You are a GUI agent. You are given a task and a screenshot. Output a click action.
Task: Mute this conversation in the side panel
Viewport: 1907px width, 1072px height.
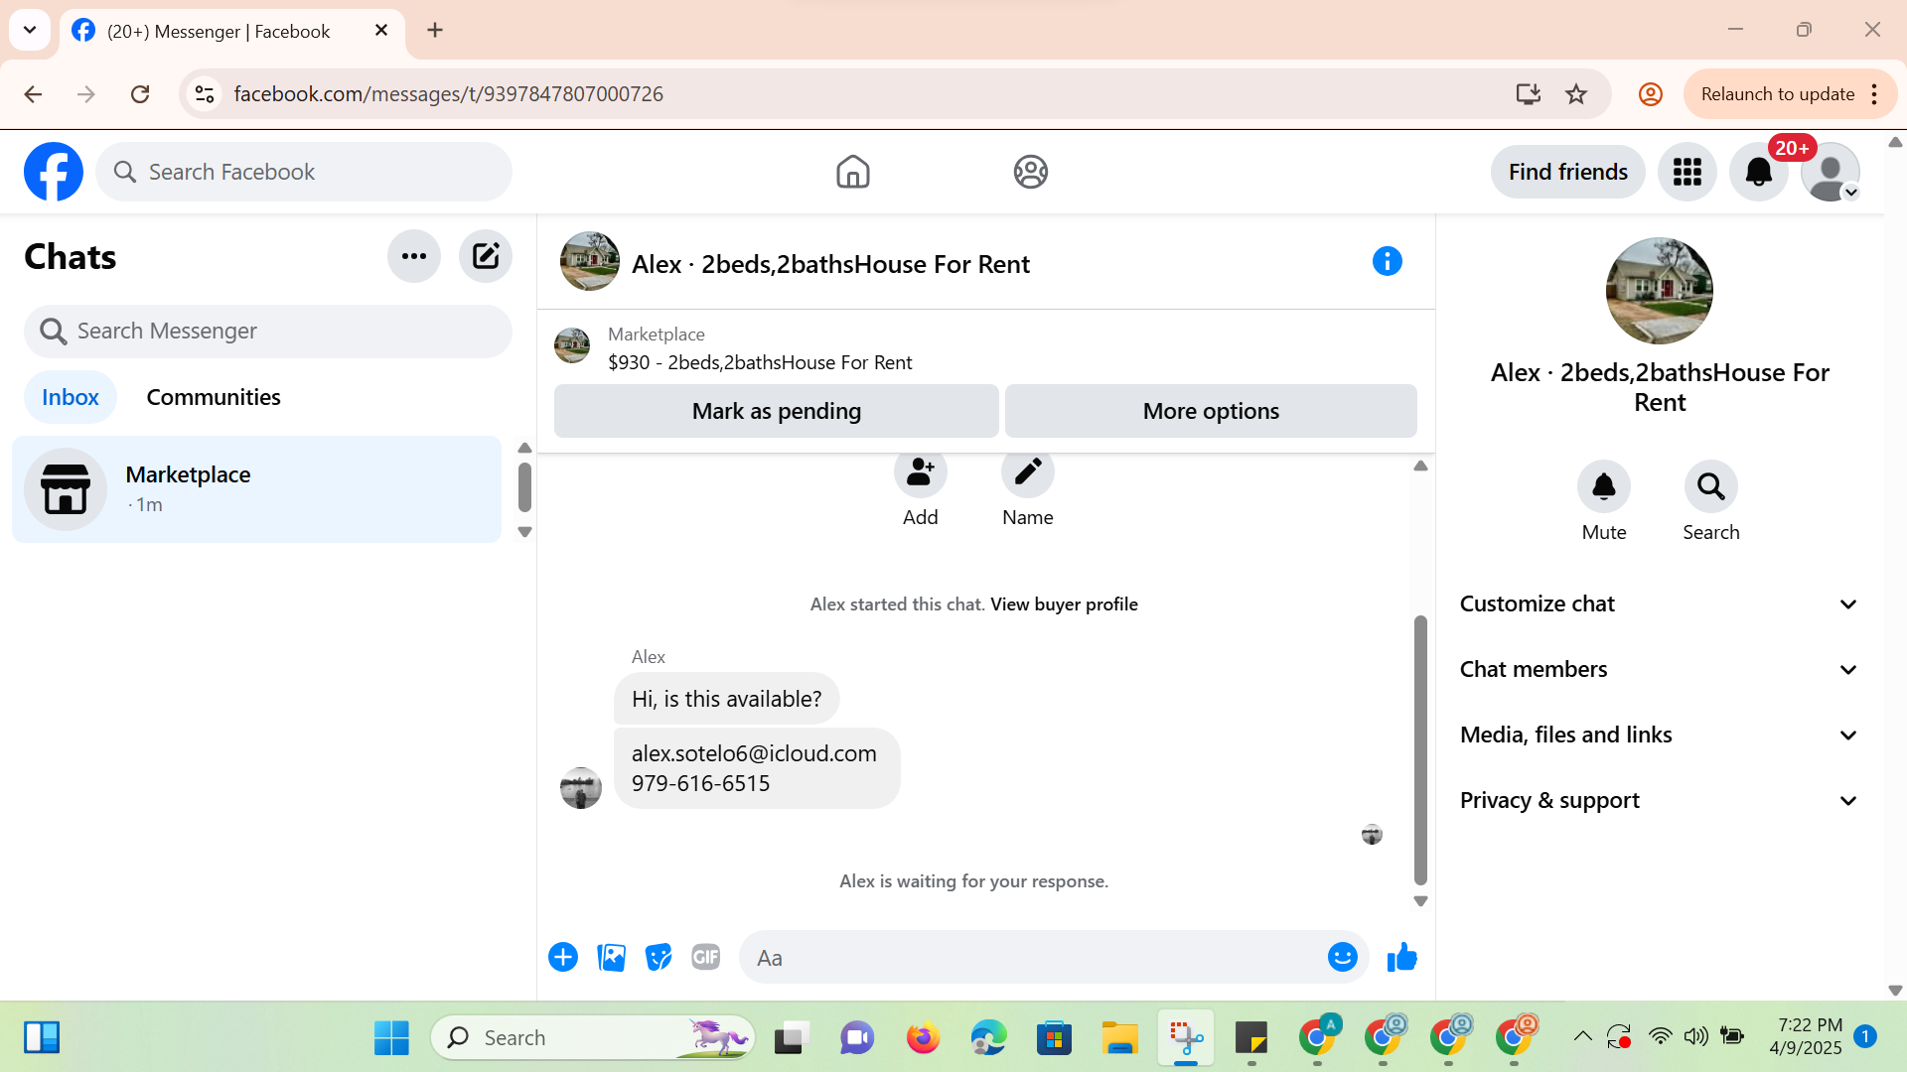(x=1604, y=486)
